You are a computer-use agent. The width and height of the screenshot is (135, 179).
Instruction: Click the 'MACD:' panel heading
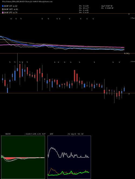[8, 134]
